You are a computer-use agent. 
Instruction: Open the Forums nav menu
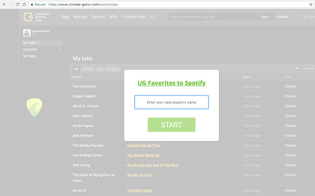point(98,17)
